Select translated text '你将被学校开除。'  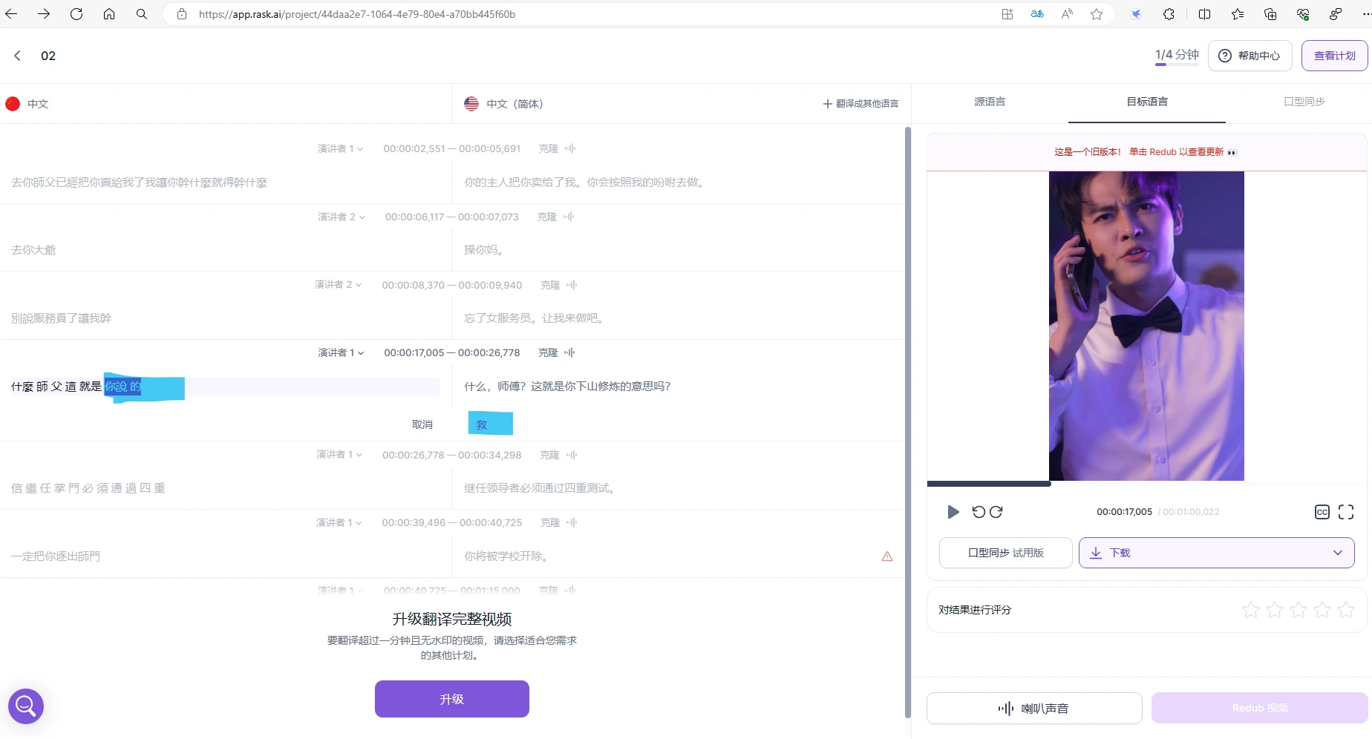coord(508,556)
